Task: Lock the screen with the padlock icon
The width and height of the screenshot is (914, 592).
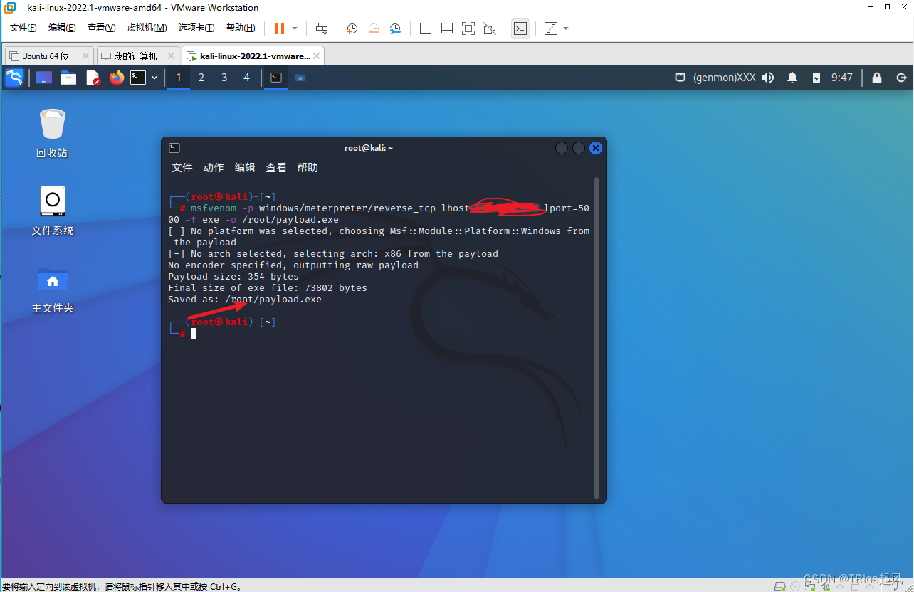Action: point(877,78)
